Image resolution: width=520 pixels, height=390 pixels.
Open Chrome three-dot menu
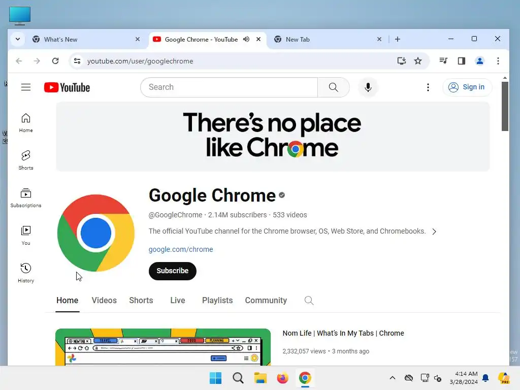coord(498,61)
